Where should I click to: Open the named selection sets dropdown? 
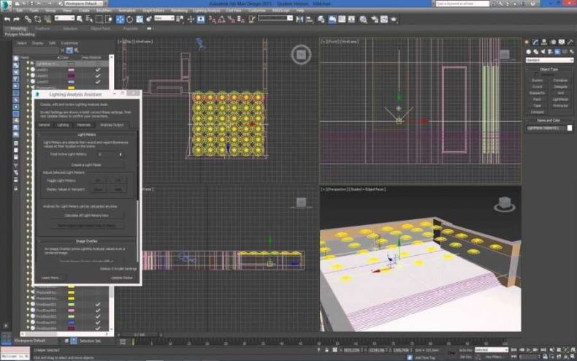(275, 18)
